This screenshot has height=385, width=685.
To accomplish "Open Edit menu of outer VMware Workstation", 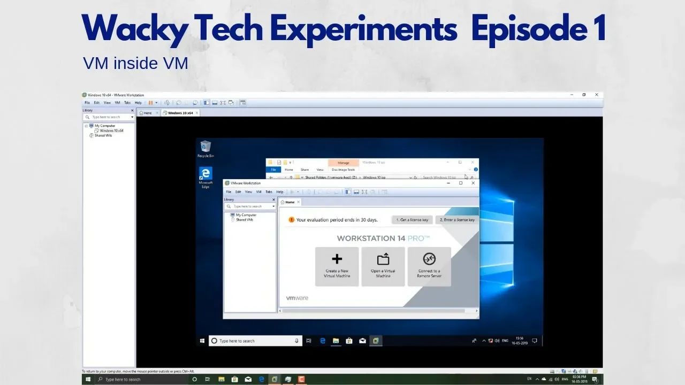I will (x=97, y=103).
